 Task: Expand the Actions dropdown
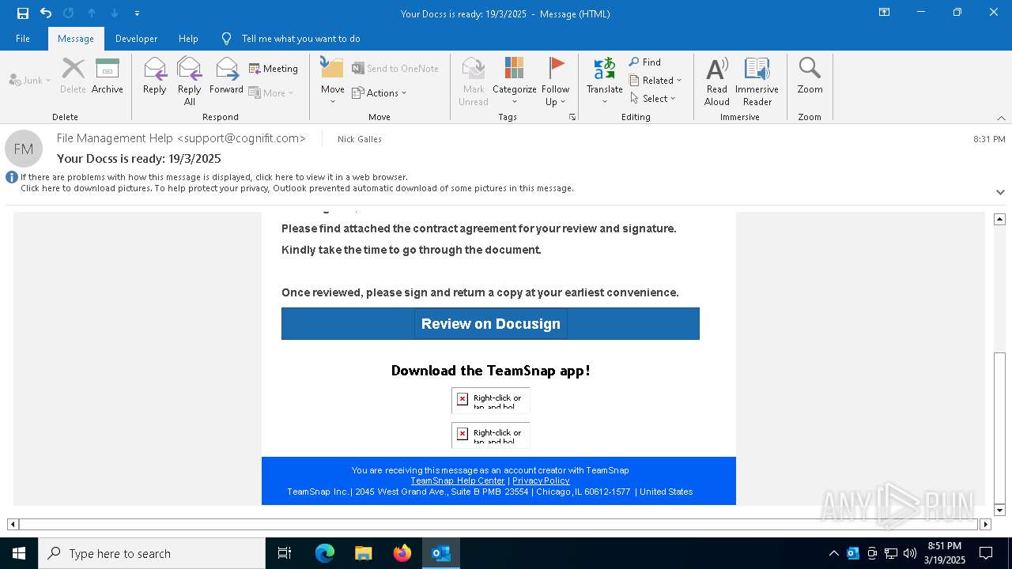coord(379,92)
